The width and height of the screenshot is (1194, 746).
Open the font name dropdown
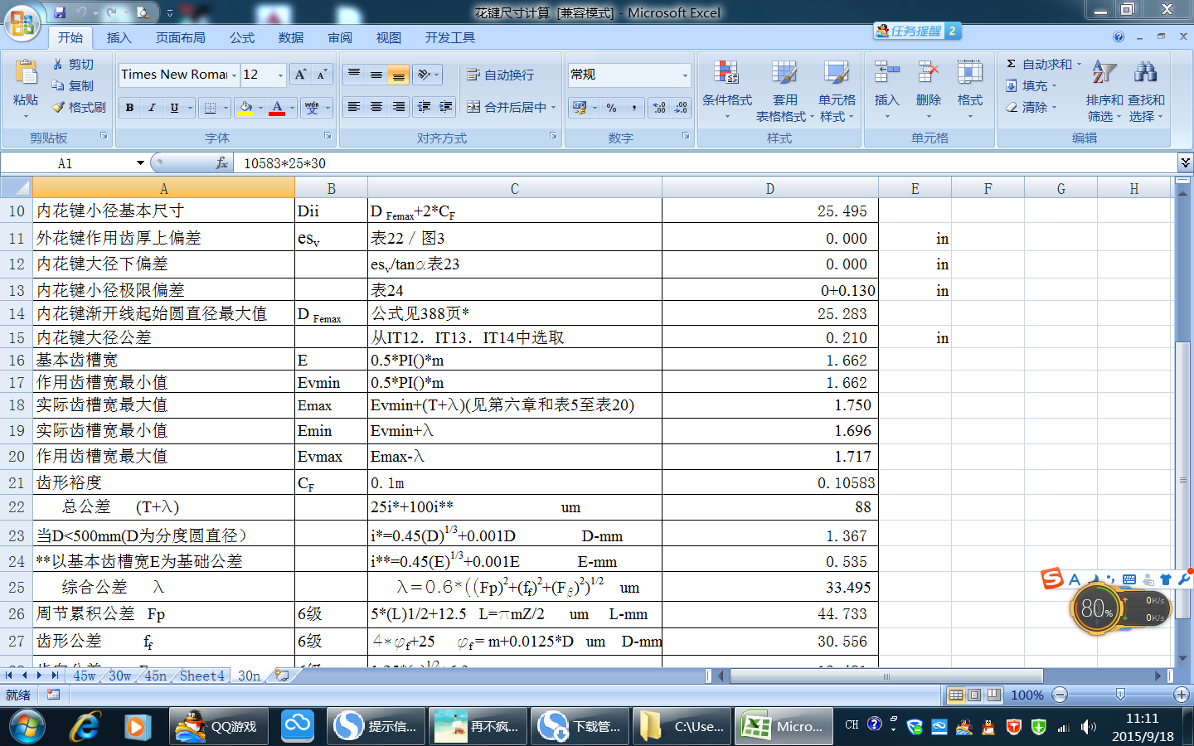234,75
